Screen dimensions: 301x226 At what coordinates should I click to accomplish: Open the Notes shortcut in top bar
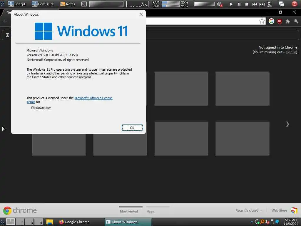(x=68, y=4)
